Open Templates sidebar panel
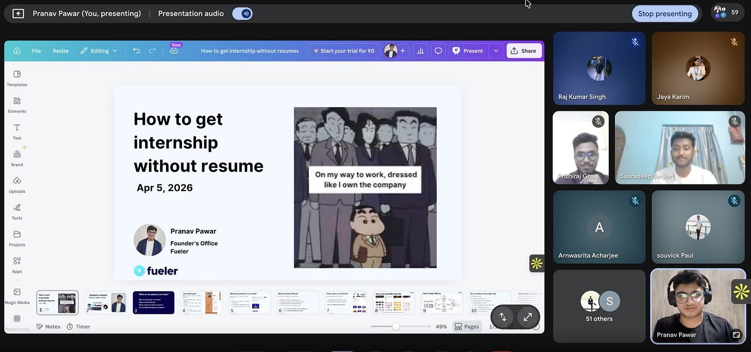751x352 pixels. click(x=17, y=78)
